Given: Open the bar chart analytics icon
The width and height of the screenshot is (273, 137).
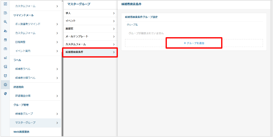Looking at the screenshot, I should (x=5, y=58).
